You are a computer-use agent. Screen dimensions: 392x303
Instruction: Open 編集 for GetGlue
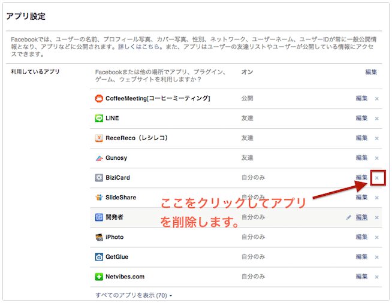362,256
